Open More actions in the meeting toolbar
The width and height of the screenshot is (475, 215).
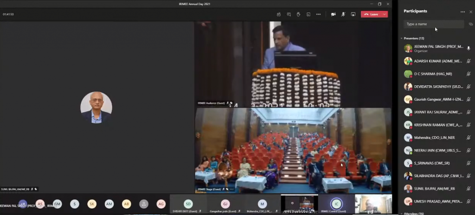[x=318, y=14]
